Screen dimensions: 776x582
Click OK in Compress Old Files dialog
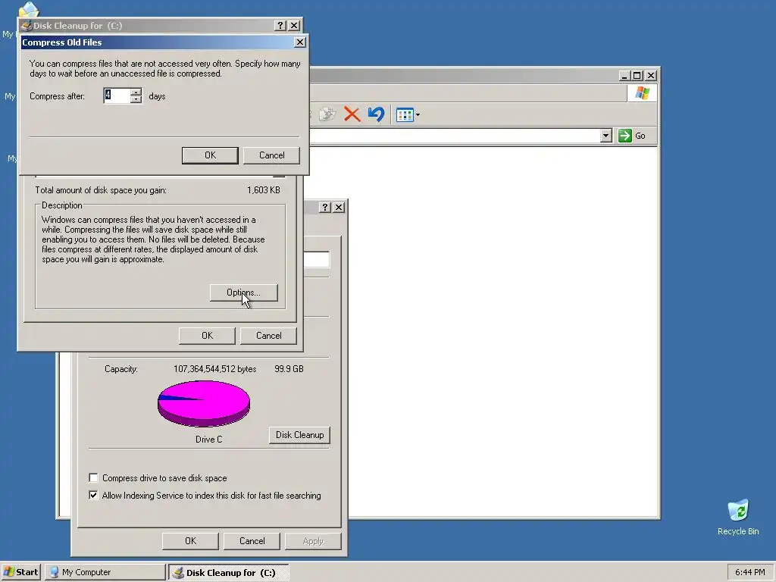(x=210, y=155)
